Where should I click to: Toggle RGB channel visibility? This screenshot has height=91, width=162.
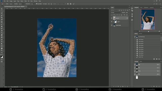[135, 65]
